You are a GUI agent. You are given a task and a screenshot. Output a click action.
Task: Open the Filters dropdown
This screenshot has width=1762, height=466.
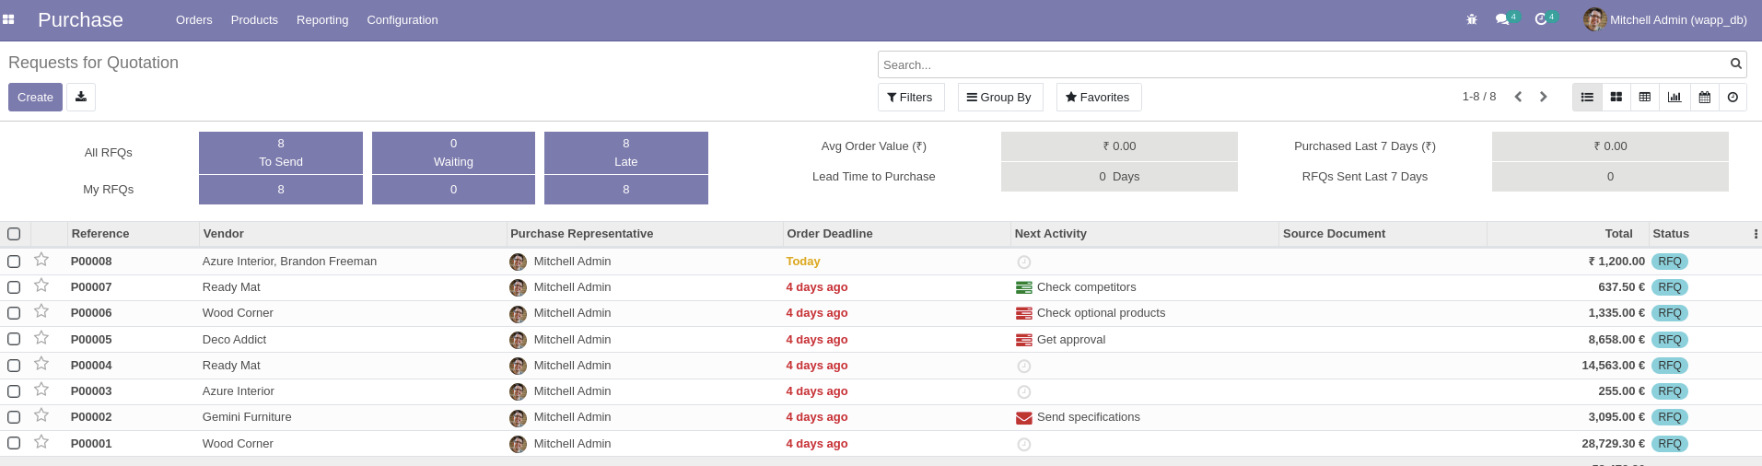click(x=910, y=97)
